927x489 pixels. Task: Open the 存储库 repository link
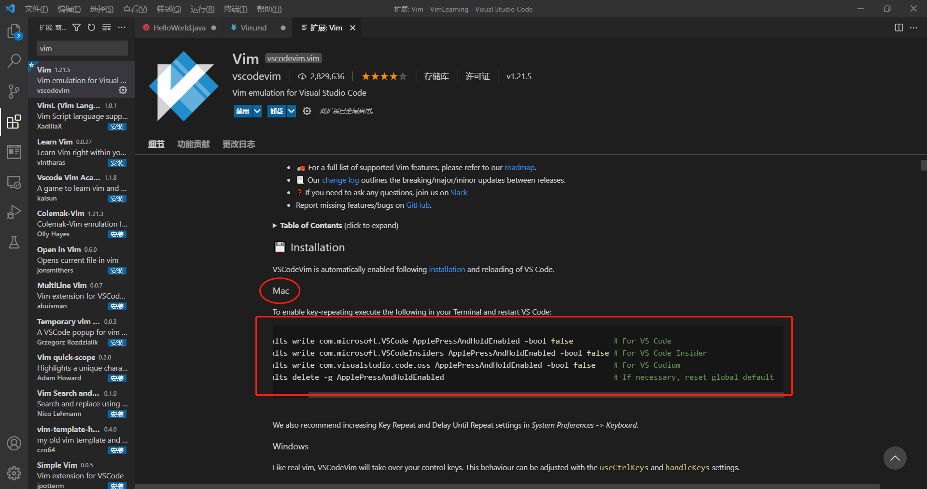pyautogui.click(x=436, y=76)
